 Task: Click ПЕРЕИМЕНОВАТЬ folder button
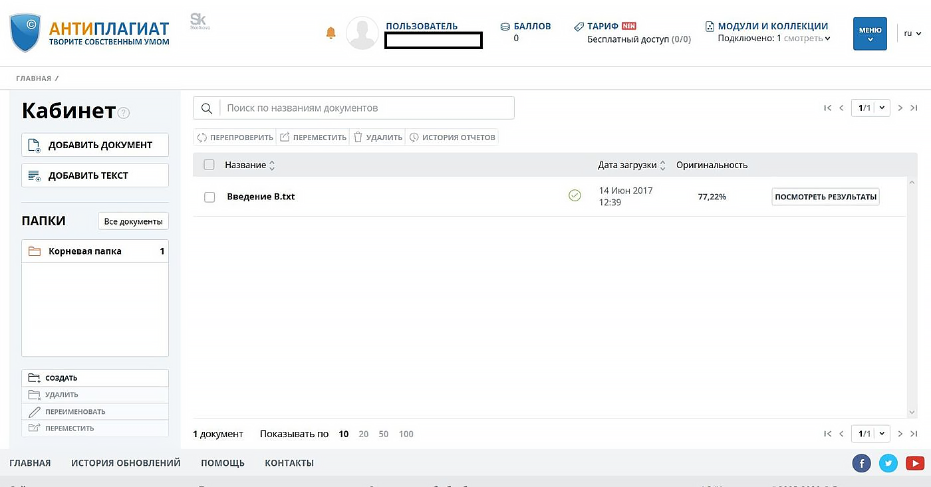coord(95,411)
